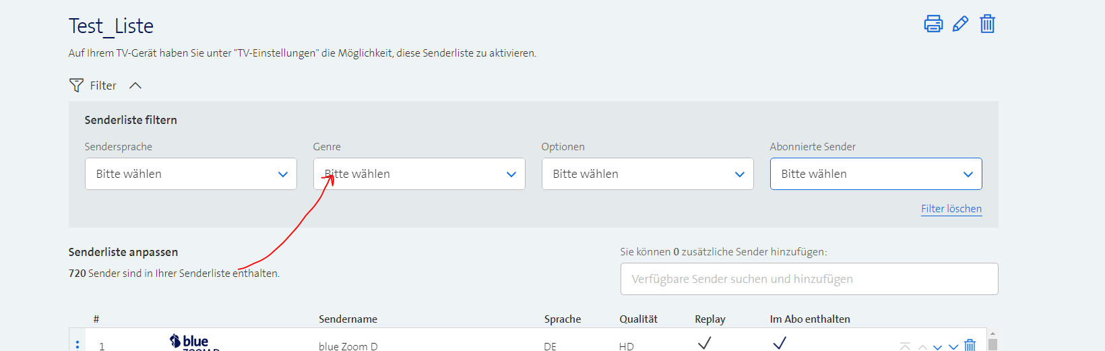The height and width of the screenshot is (351, 1105).
Task: Collapse the Filter section chevron
Action: 135,86
